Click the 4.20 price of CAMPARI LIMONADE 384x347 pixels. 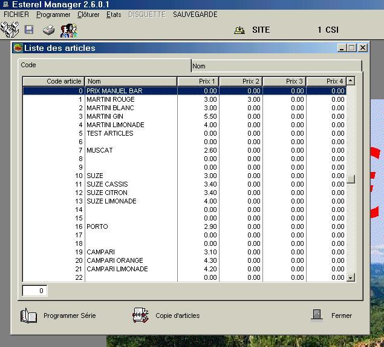point(210,269)
